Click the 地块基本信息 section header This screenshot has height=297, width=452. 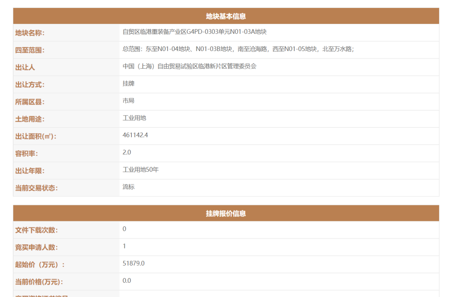pos(226,16)
